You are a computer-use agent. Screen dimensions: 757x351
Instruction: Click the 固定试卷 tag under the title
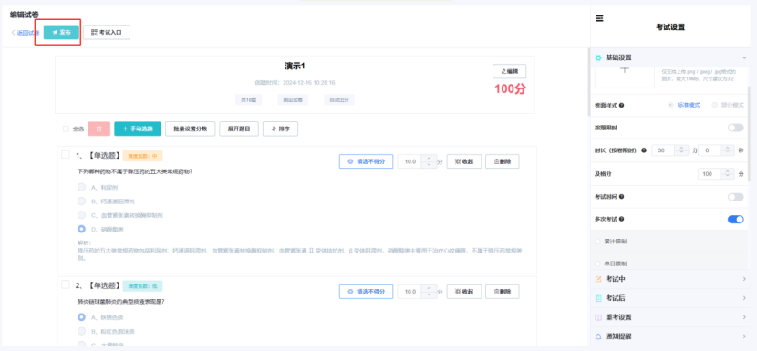click(x=293, y=100)
